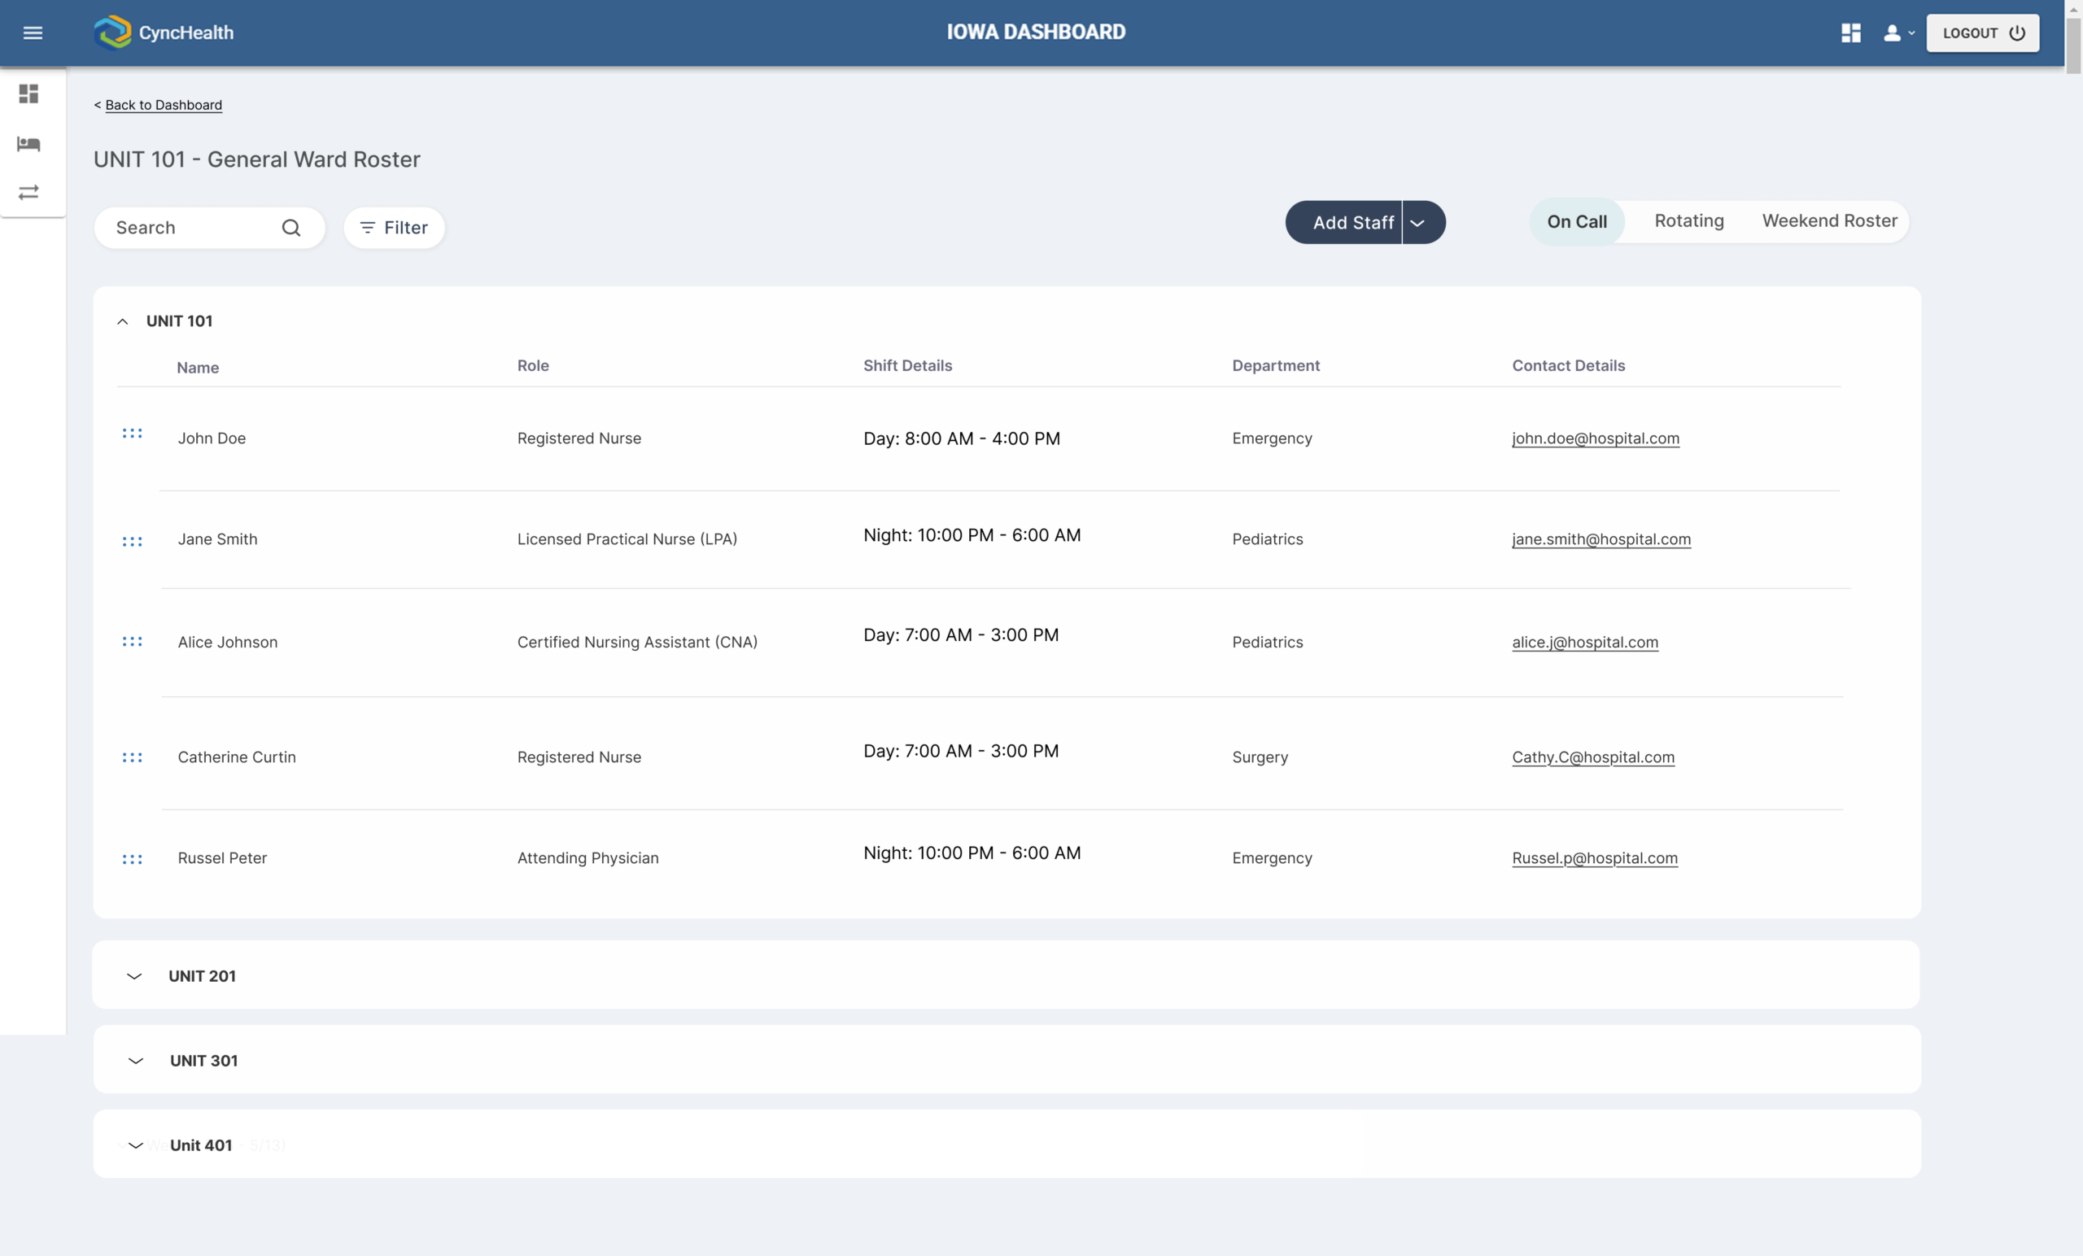Open the Add Staff dropdown arrow
Viewport: 2083px width, 1256px height.
pyautogui.click(x=1417, y=223)
